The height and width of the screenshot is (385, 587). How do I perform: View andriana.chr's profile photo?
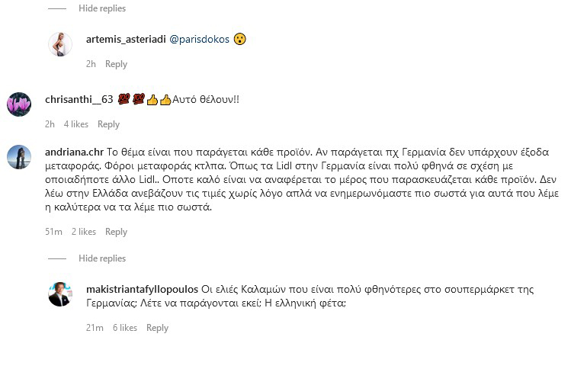click(19, 157)
